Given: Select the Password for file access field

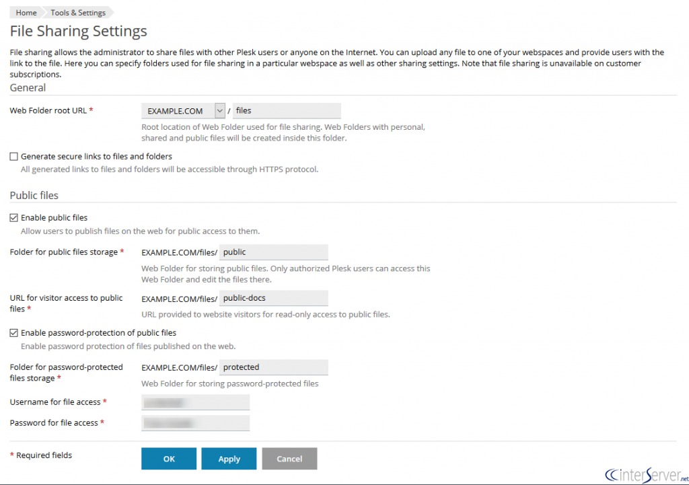Looking at the screenshot, I should pyautogui.click(x=196, y=422).
